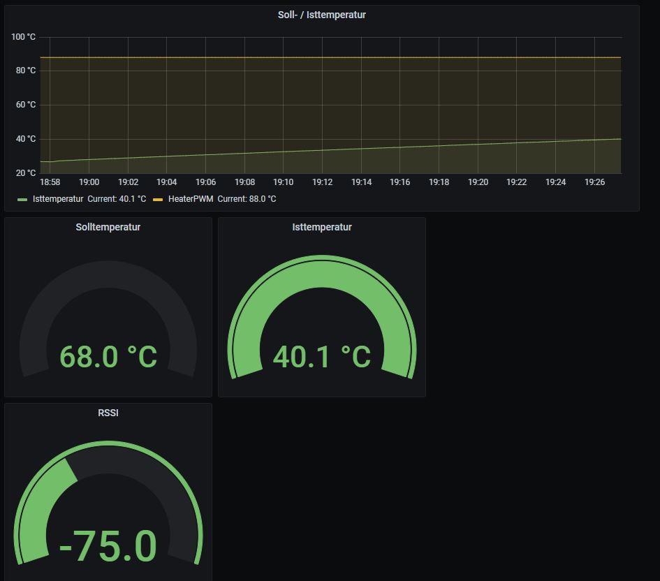Open the Soll- / Isttemperatur panel title menu
This screenshot has height=581, width=660.
(321, 15)
